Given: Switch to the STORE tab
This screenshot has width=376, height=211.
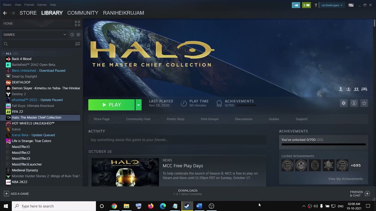Looking at the screenshot, I should pos(28,13).
